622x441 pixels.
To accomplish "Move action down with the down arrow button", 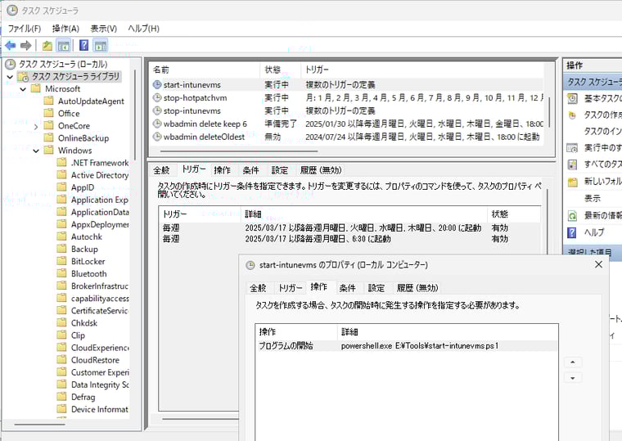I will click(572, 378).
